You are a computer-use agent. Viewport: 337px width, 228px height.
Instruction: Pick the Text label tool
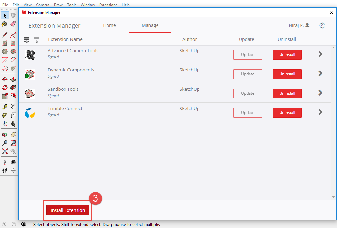(x=13, y=115)
